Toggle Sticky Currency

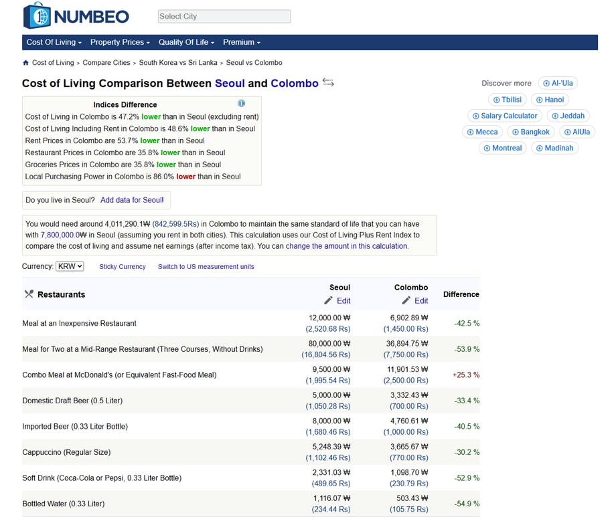pos(123,267)
